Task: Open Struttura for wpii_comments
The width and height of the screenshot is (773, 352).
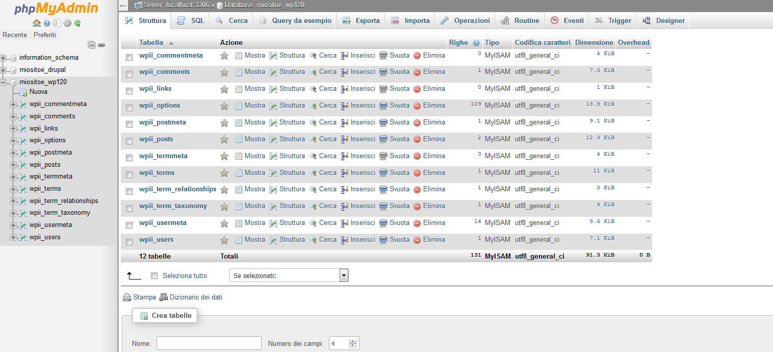Action: pyautogui.click(x=287, y=72)
